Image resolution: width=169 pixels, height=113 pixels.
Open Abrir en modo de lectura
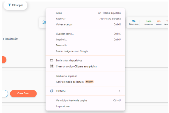click(x=85, y=82)
